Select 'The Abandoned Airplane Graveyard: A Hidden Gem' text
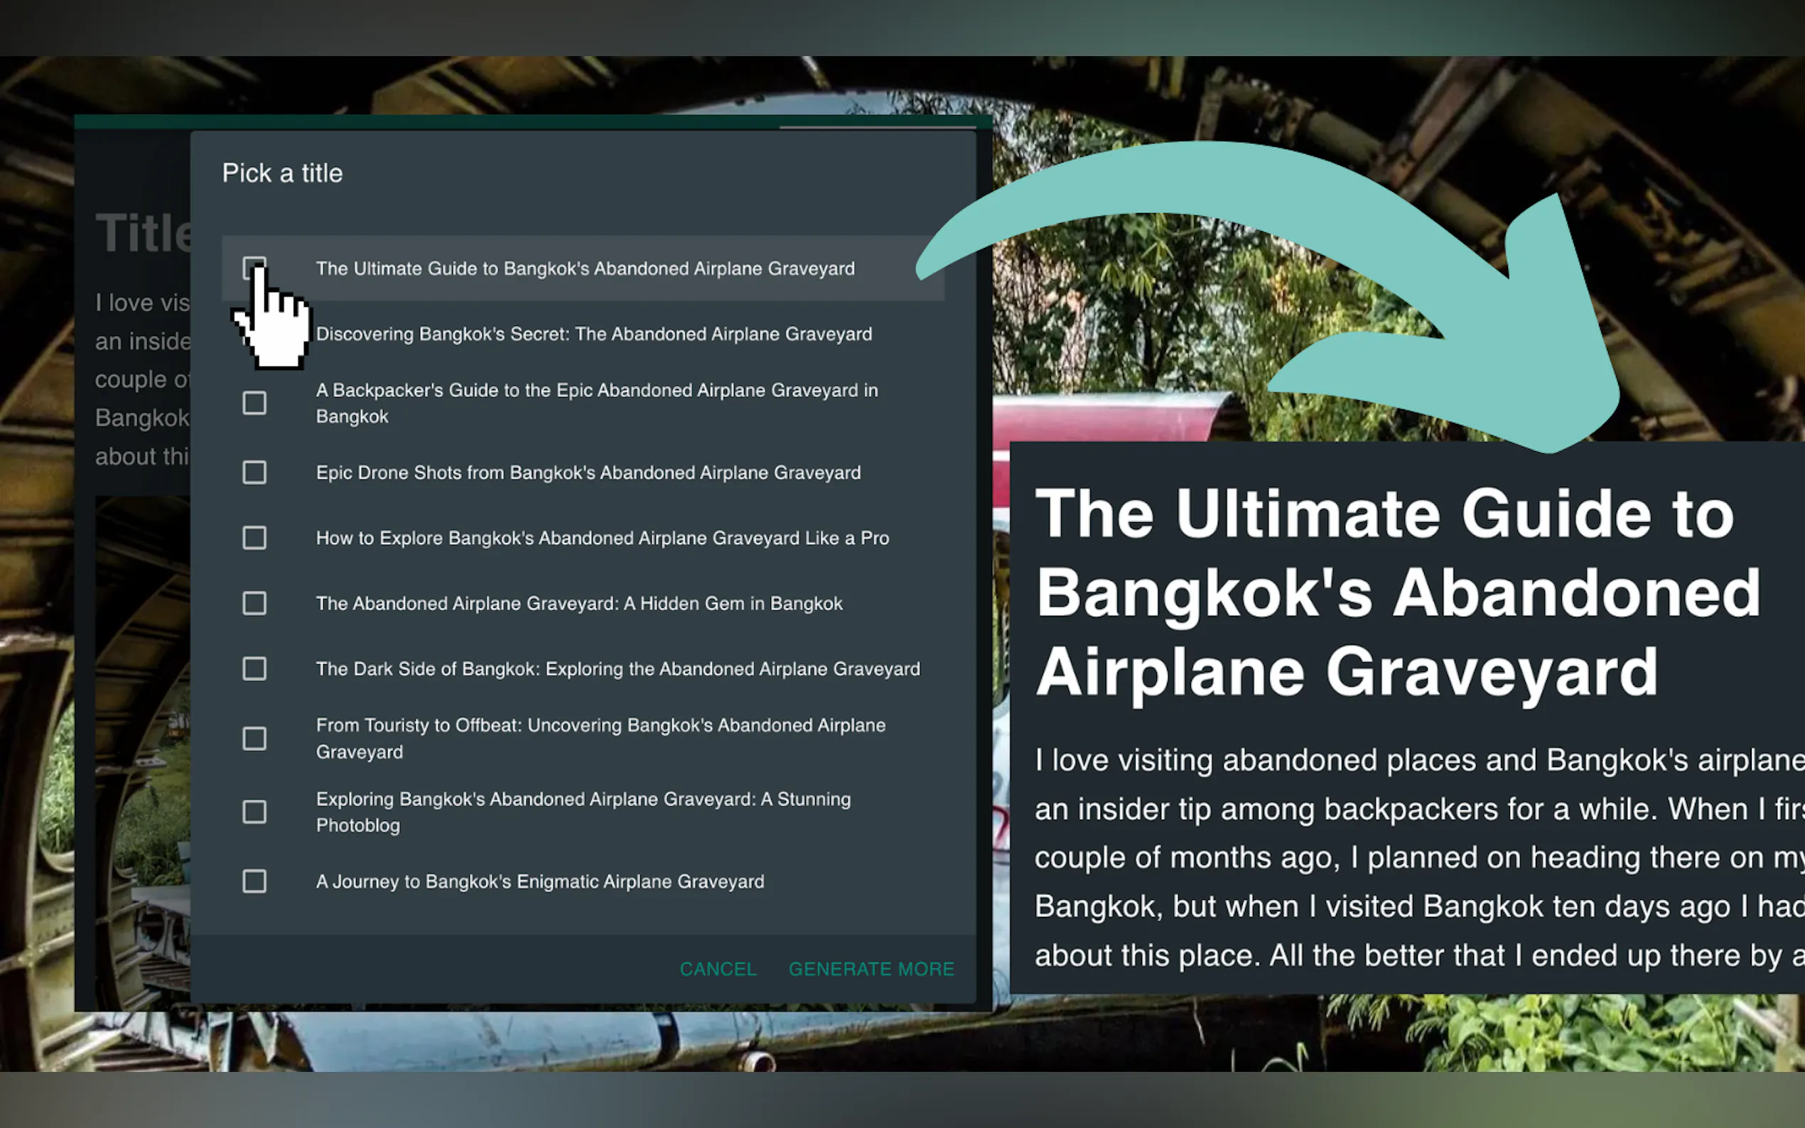 [579, 603]
